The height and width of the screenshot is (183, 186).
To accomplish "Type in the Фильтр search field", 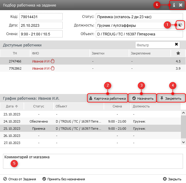I will click(153, 45).
